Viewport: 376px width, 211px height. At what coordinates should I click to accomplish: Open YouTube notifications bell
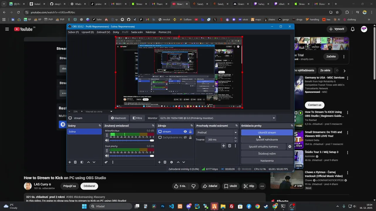(x=353, y=29)
